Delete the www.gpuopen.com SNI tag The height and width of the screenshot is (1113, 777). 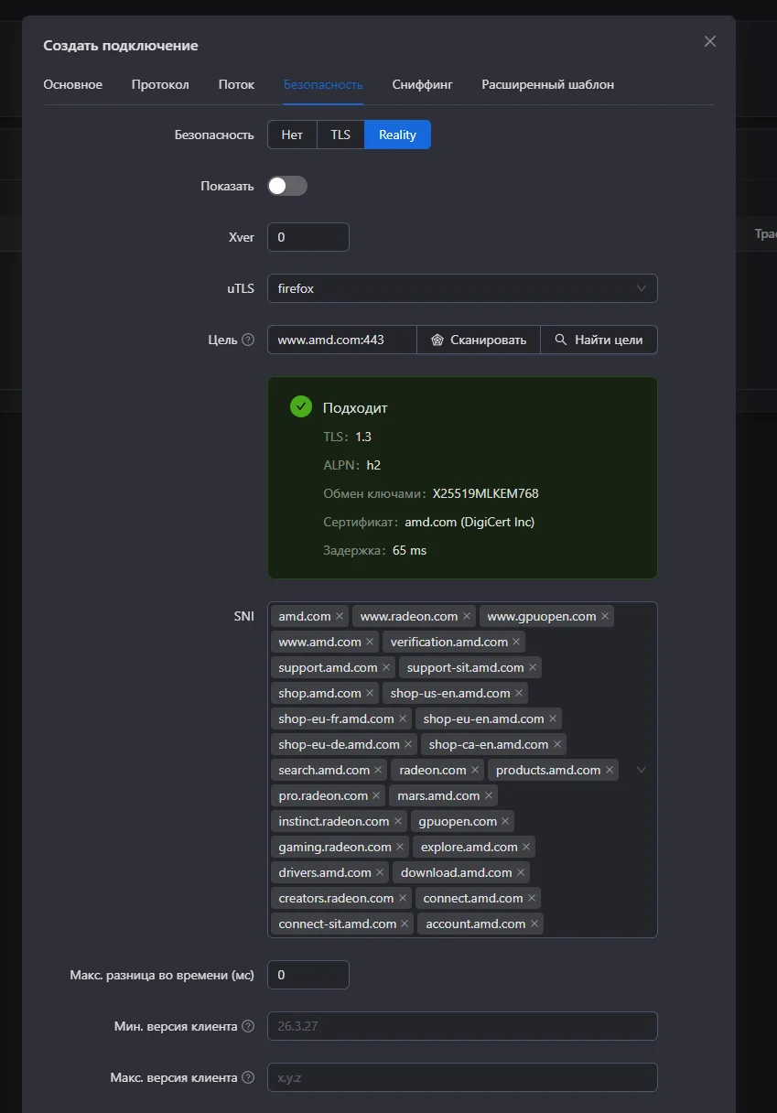605,617
